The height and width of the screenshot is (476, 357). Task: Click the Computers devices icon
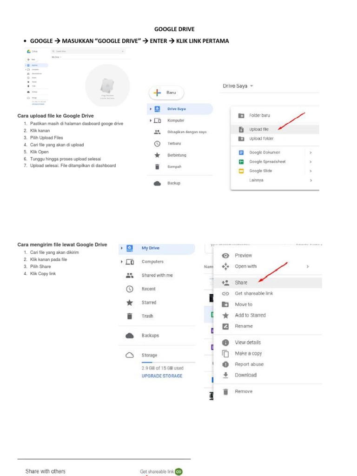(x=130, y=262)
